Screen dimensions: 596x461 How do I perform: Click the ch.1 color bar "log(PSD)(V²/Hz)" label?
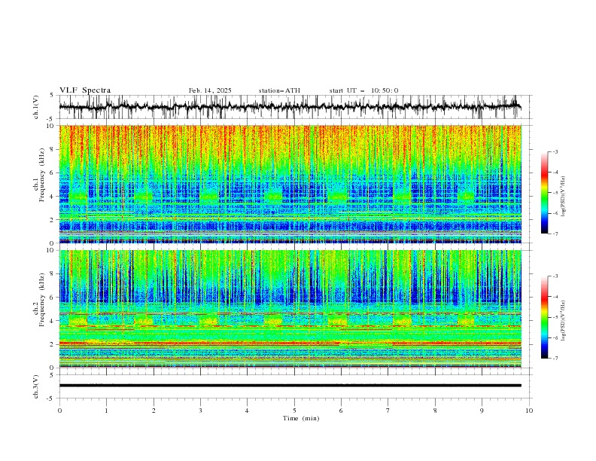click(x=564, y=197)
